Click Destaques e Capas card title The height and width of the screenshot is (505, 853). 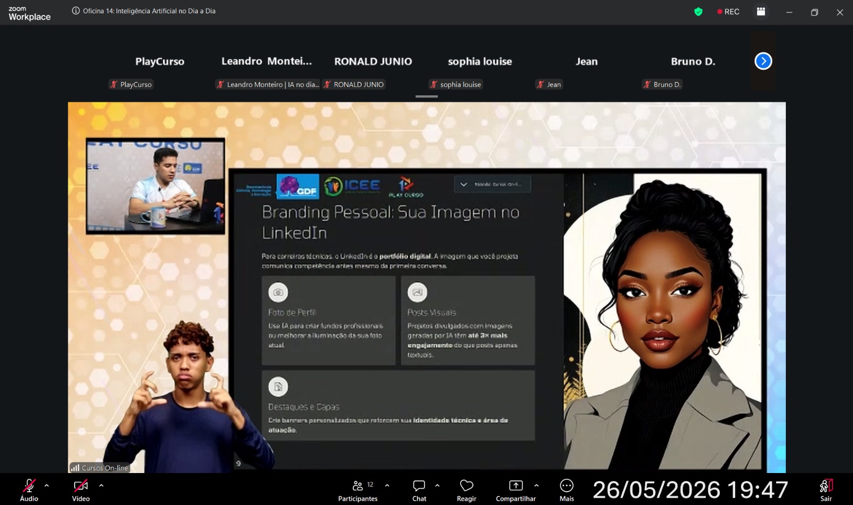304,406
